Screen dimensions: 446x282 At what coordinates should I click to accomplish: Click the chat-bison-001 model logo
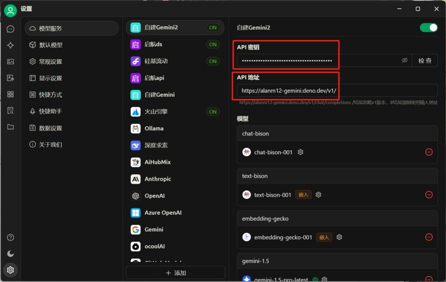pyautogui.click(x=247, y=152)
